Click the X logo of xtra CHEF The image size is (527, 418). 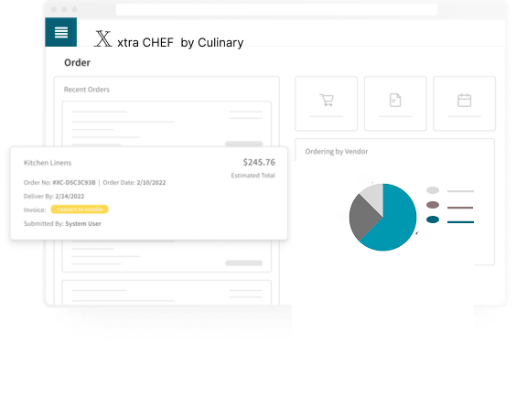(x=102, y=38)
